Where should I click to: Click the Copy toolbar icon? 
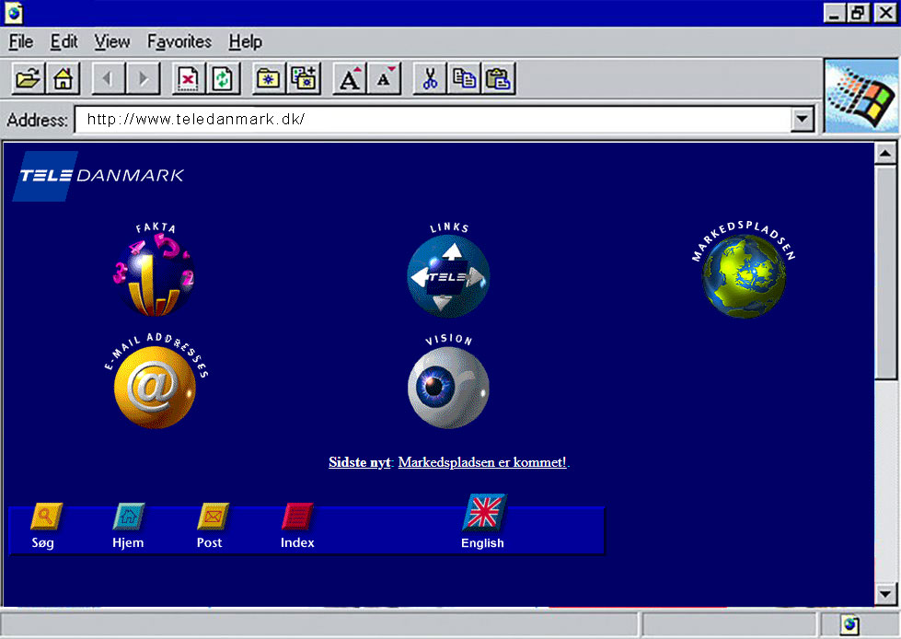pos(464,78)
